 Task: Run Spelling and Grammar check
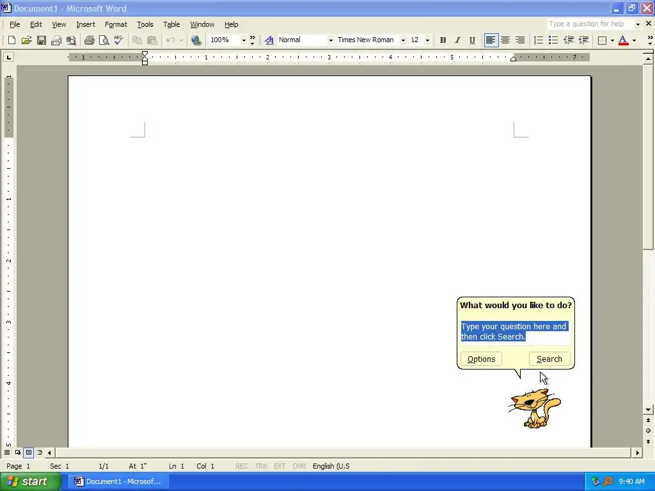click(118, 40)
